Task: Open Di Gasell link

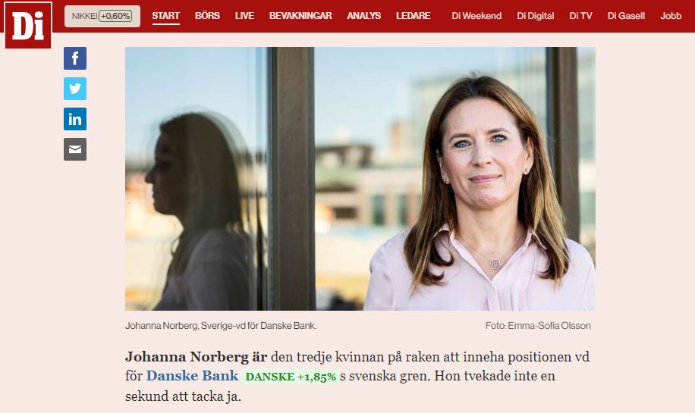Action: [626, 16]
